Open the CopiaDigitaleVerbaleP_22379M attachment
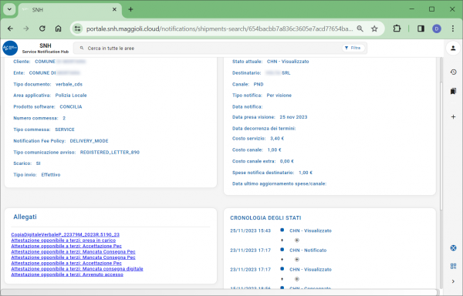This screenshot has height=296, width=463. click(66, 234)
